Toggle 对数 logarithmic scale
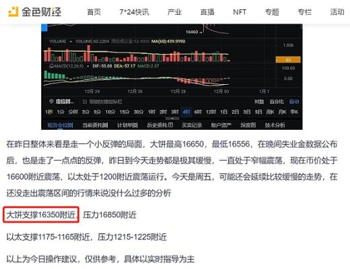 pyautogui.click(x=259, y=102)
